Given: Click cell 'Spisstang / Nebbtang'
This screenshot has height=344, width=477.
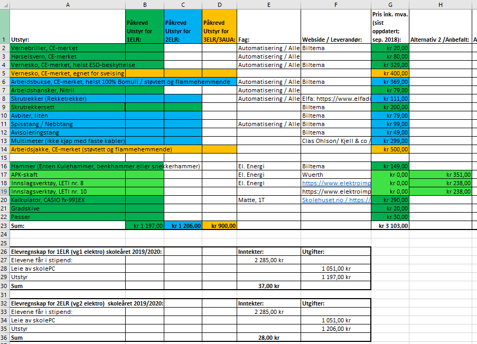Looking at the screenshot, I should pos(68,124).
